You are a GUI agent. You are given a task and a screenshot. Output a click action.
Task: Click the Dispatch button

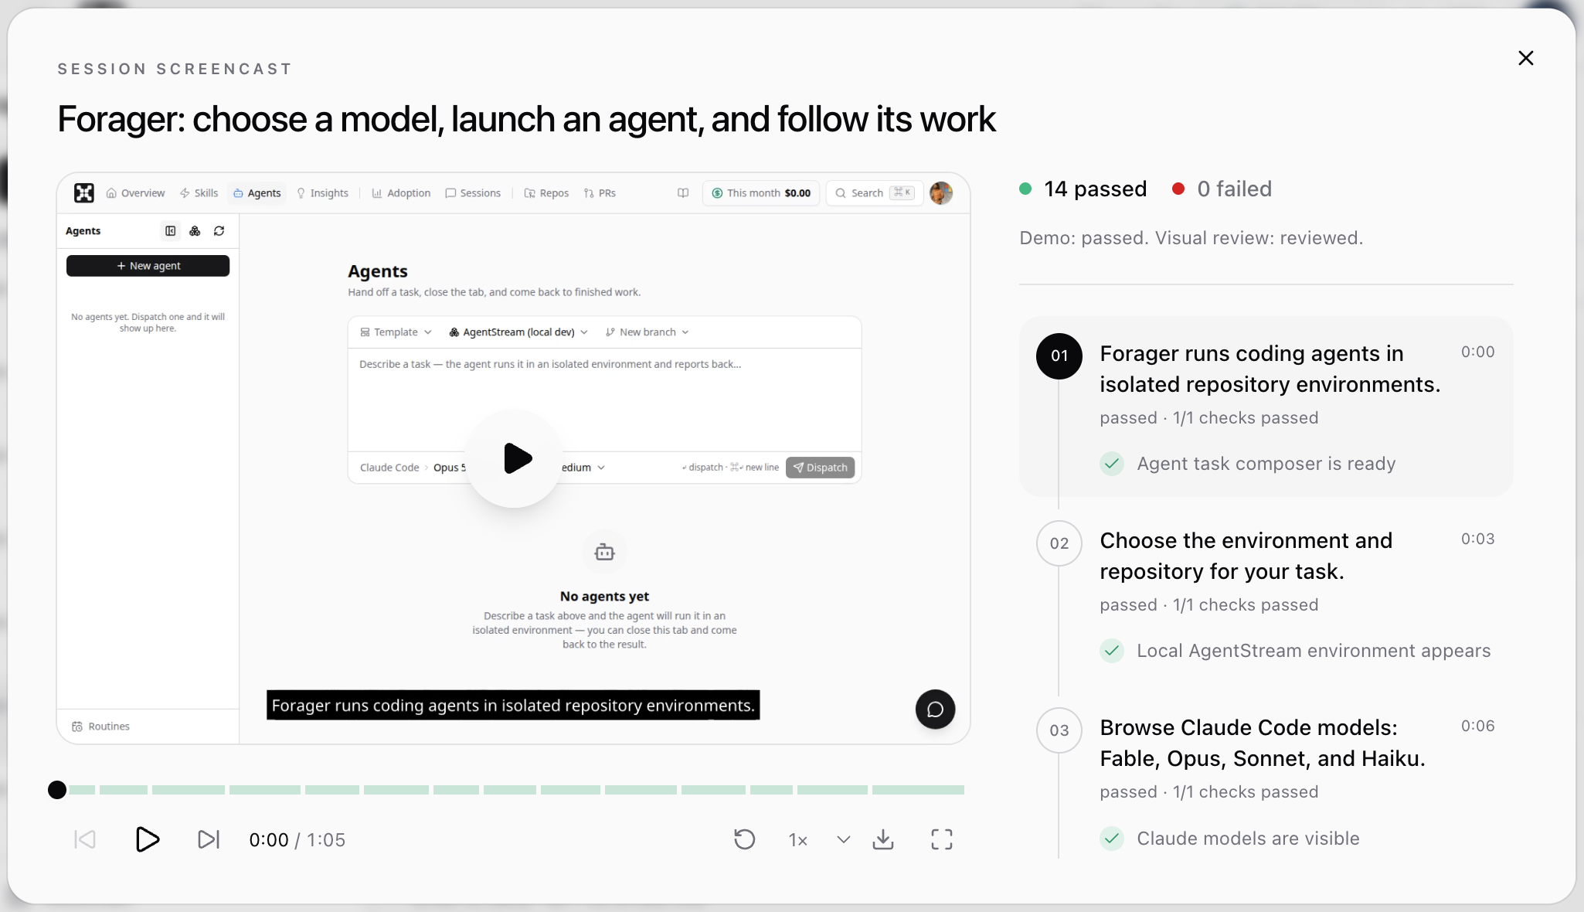820,468
